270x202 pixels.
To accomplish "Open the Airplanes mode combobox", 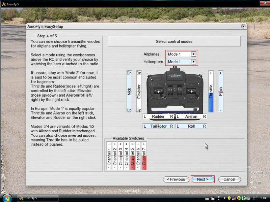I will (x=182, y=54).
